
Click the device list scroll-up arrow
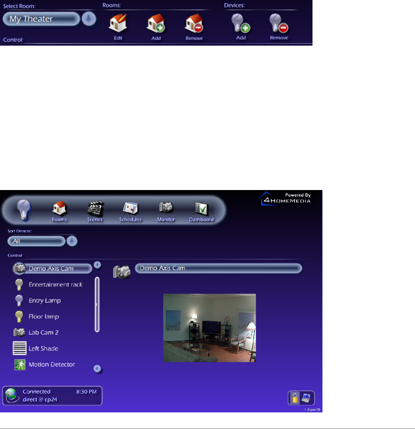[x=97, y=265]
